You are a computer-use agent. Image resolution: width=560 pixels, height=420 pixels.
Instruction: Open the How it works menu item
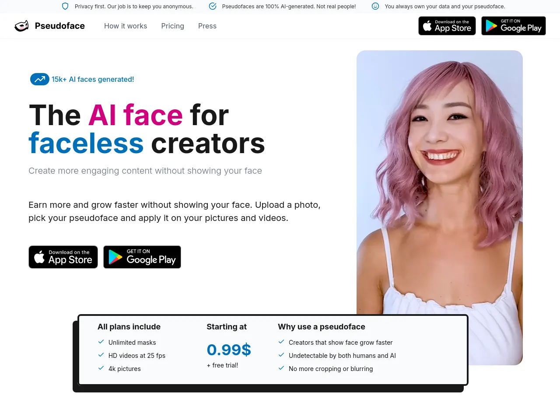pyautogui.click(x=126, y=26)
